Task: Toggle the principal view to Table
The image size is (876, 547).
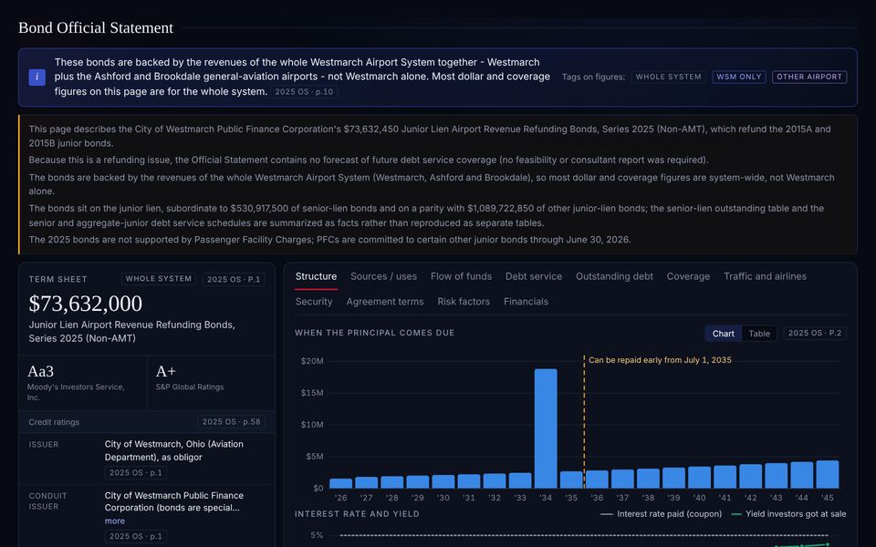Action: pos(759,334)
